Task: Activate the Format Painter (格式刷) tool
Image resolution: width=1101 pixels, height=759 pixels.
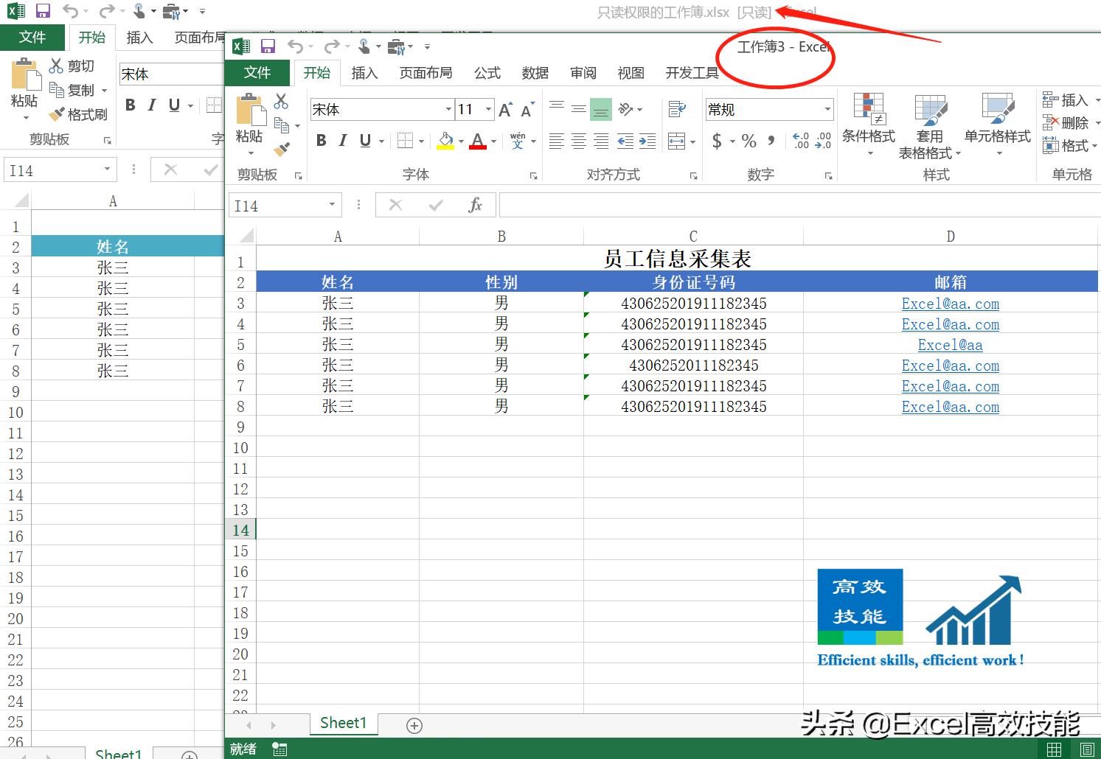Action: [282, 150]
